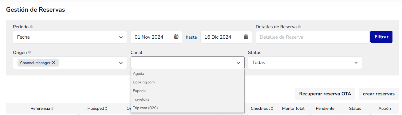Screen dimensions: 402x115
Task: Sort the table by Check-out arrows
Action: (272, 109)
